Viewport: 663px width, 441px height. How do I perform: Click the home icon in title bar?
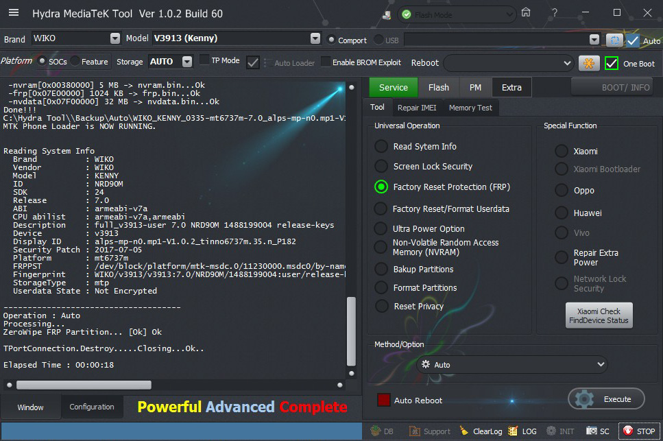pyautogui.click(x=526, y=12)
